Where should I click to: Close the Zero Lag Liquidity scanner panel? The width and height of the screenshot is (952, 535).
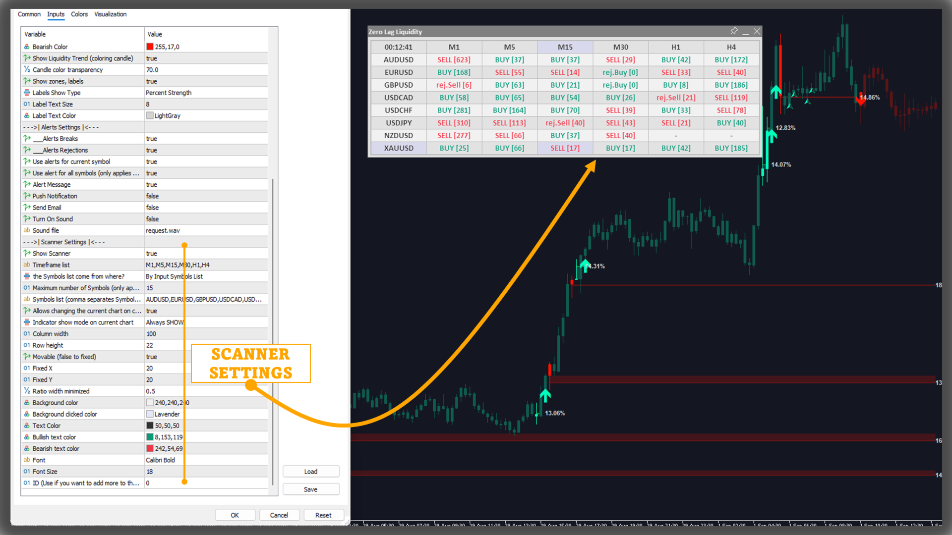tap(757, 31)
